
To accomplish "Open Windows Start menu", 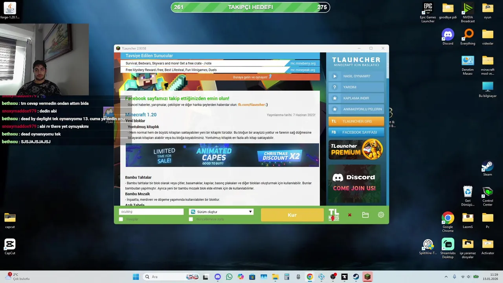I will [136, 277].
